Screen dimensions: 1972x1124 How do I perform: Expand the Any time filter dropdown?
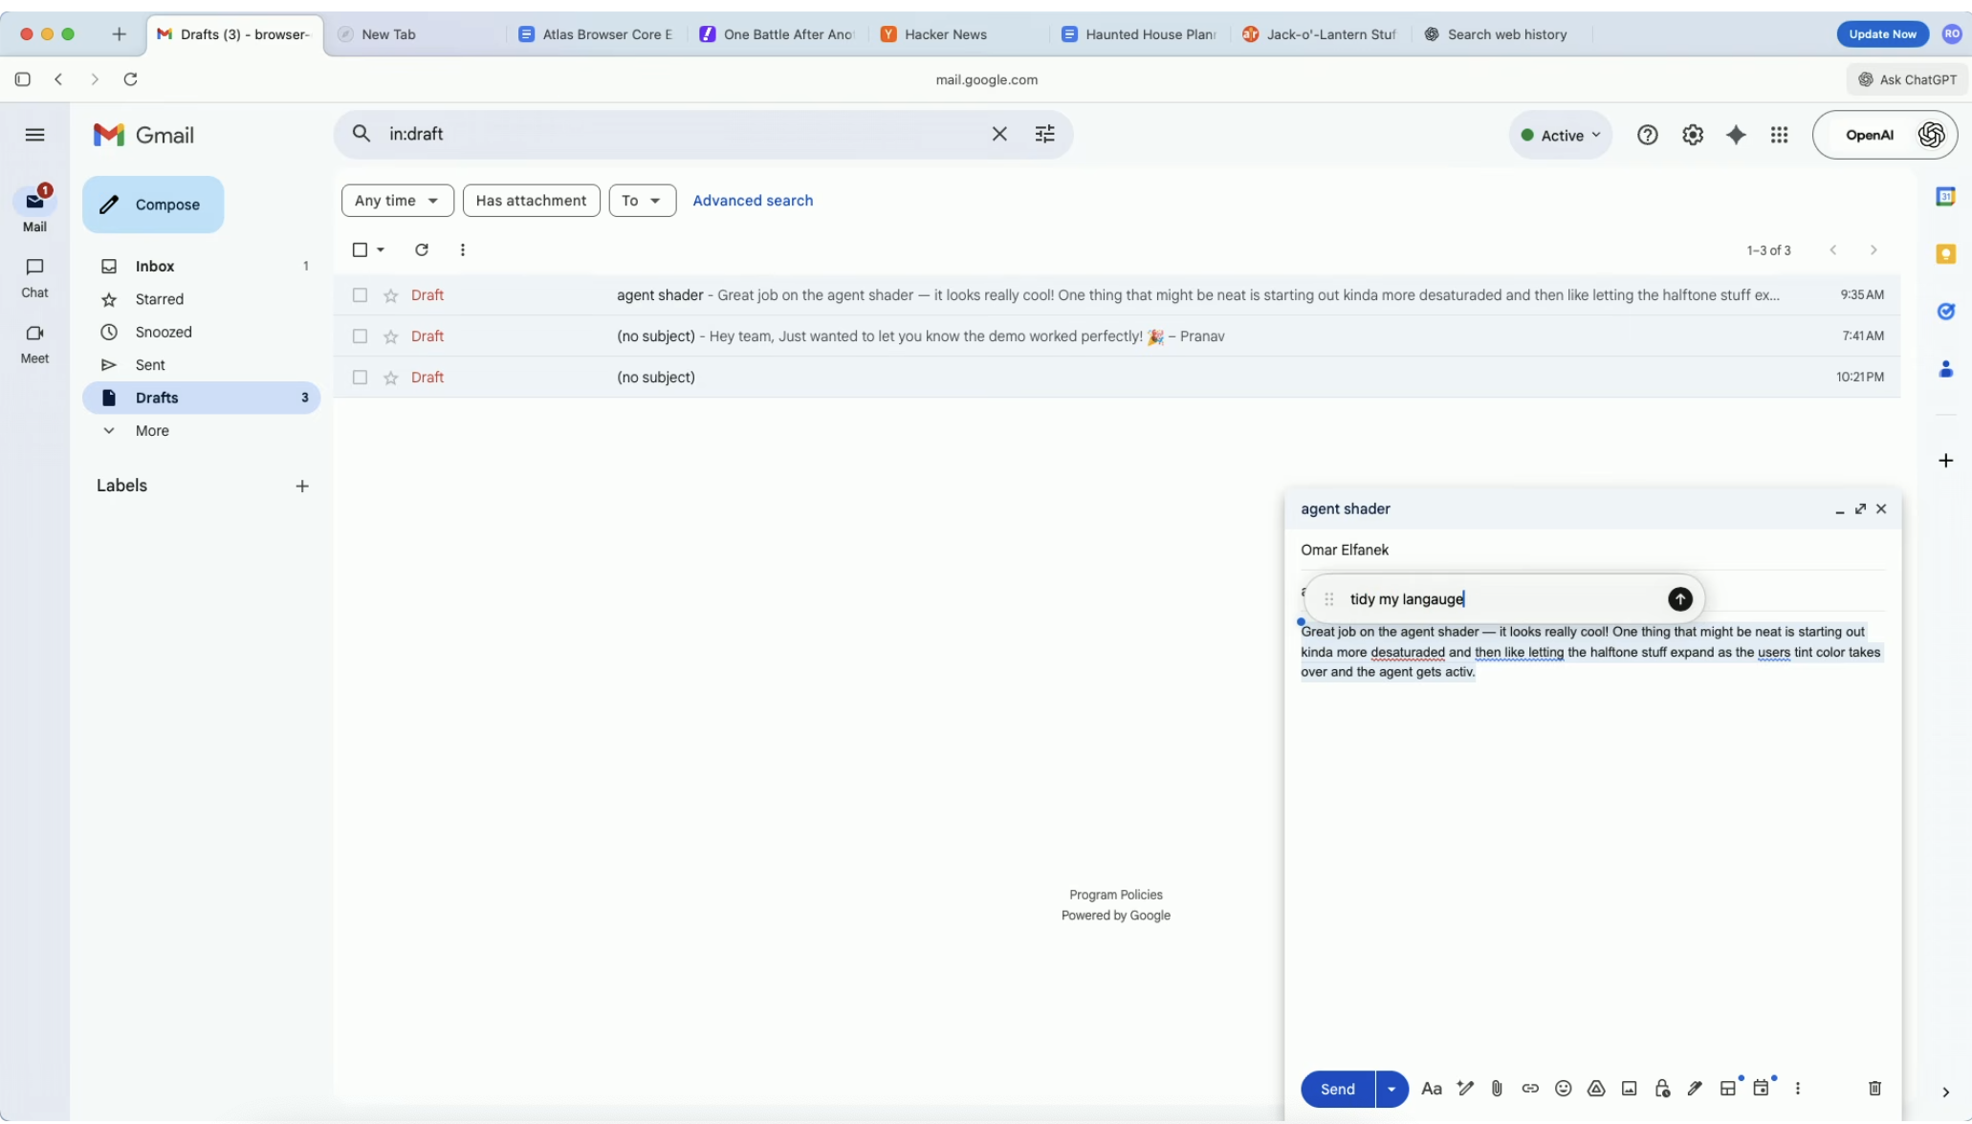click(x=397, y=201)
